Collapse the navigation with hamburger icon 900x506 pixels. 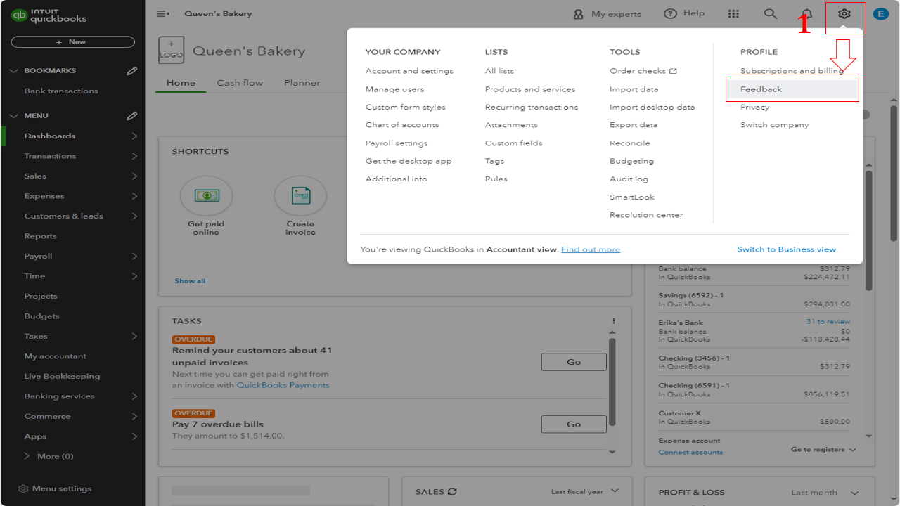pos(163,14)
